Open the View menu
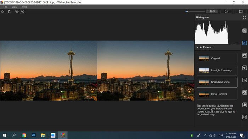Viewport: 248px width, 139px height. (x=14, y=7)
